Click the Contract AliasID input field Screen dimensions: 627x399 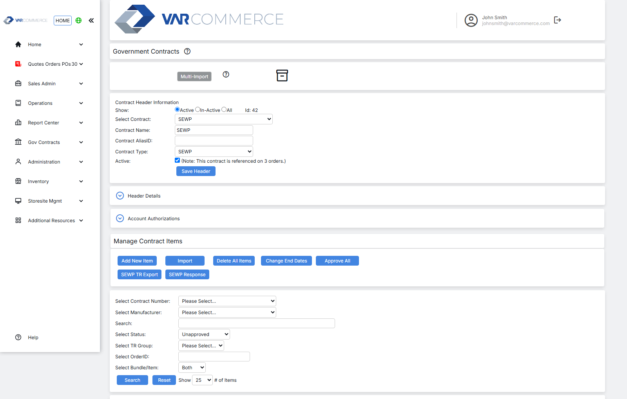(214, 141)
